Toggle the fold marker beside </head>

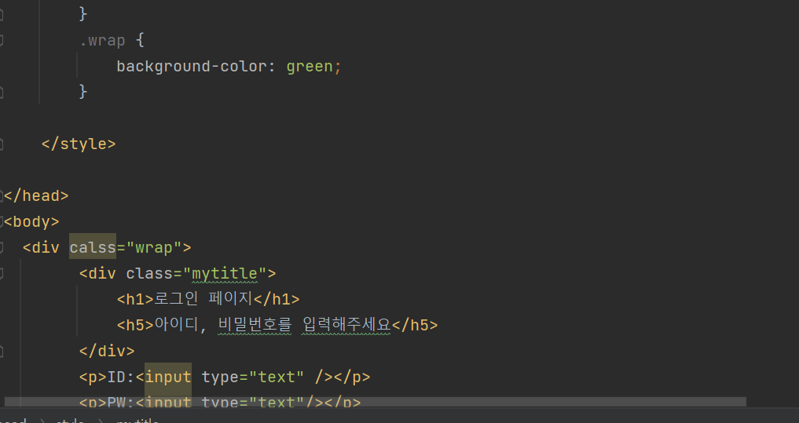pyautogui.click(x=2, y=195)
